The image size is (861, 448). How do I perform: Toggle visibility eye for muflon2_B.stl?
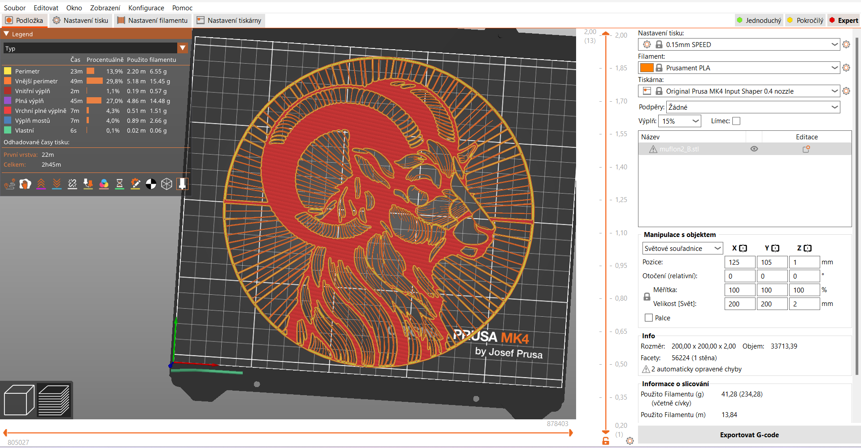pyautogui.click(x=754, y=149)
